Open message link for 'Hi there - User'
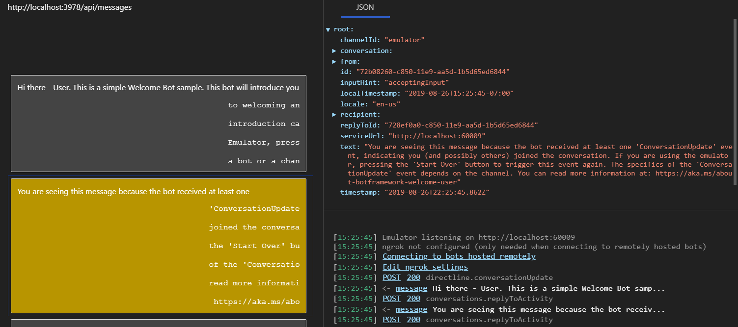The image size is (738, 327). tap(411, 288)
